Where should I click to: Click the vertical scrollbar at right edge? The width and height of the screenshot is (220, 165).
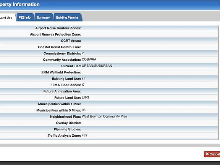218,82
